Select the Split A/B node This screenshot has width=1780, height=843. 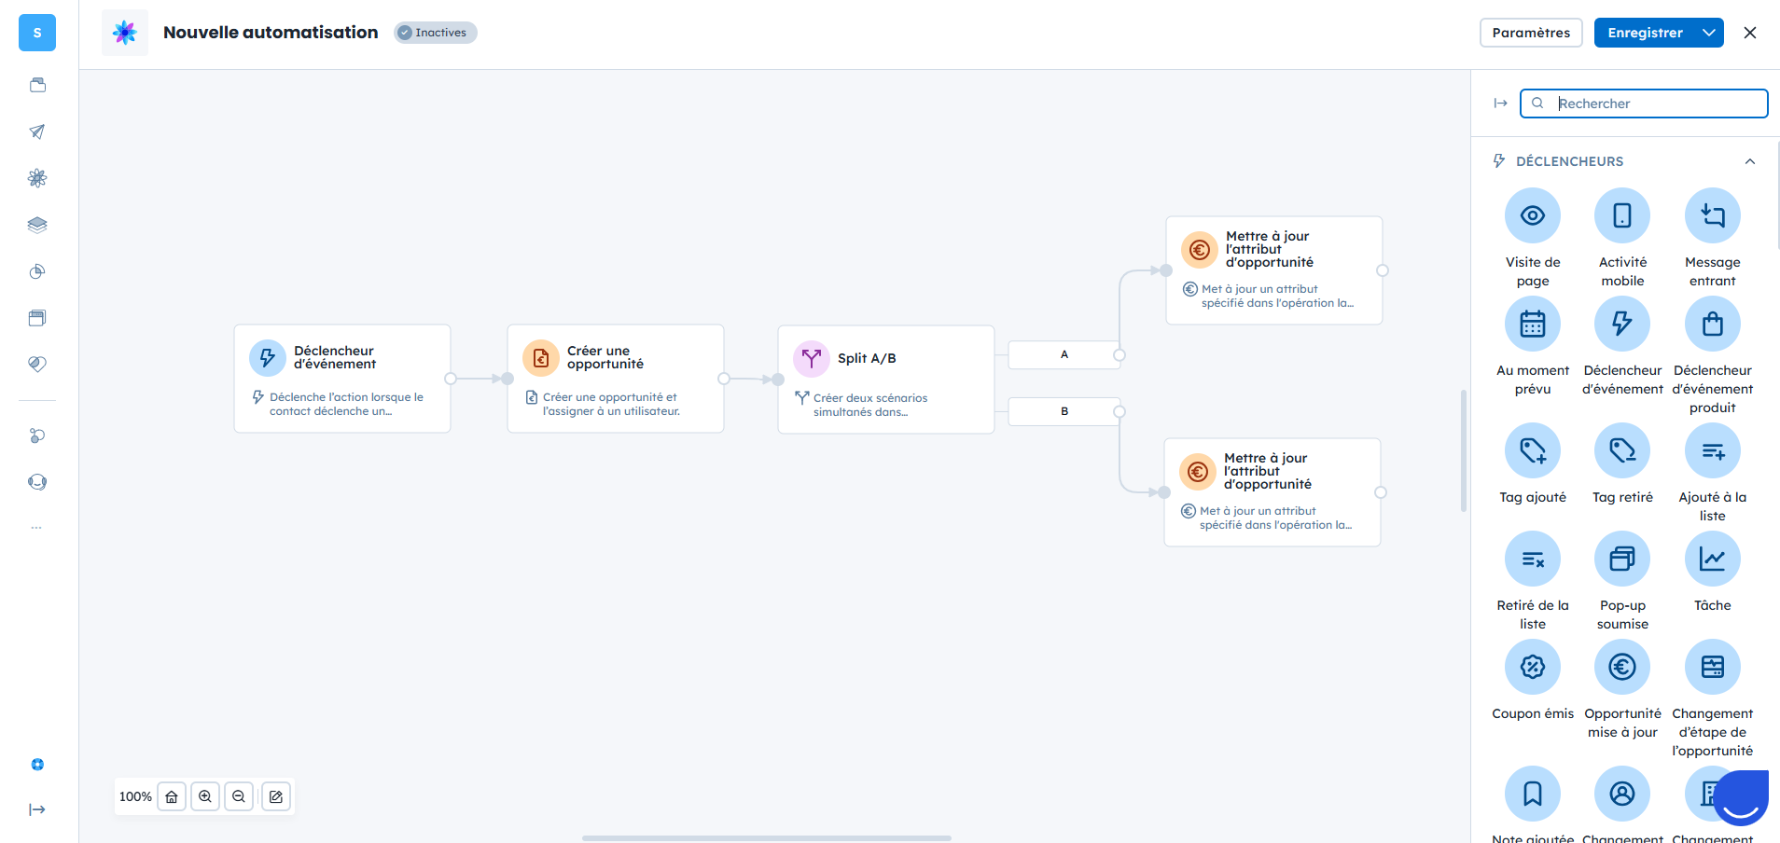[x=885, y=379]
